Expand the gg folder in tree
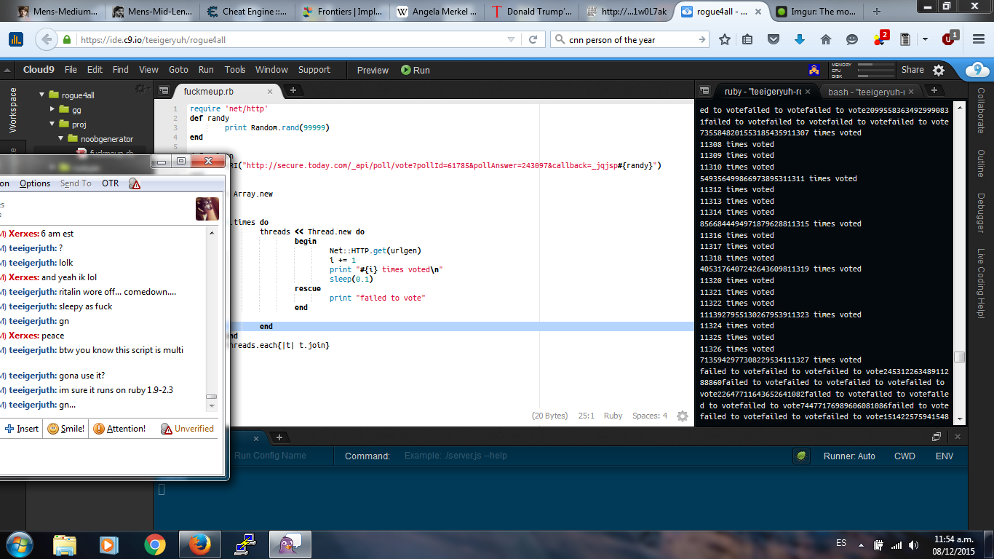This screenshot has height=559, width=994. click(x=52, y=109)
